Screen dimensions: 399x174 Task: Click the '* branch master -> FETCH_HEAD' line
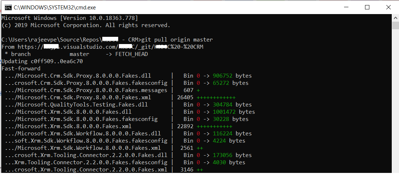pyautogui.click(x=76, y=54)
